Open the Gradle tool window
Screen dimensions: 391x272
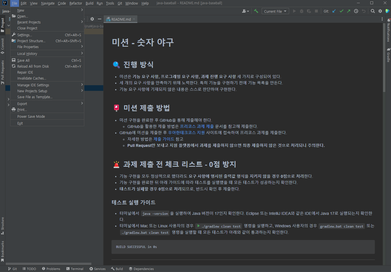pos(388,55)
